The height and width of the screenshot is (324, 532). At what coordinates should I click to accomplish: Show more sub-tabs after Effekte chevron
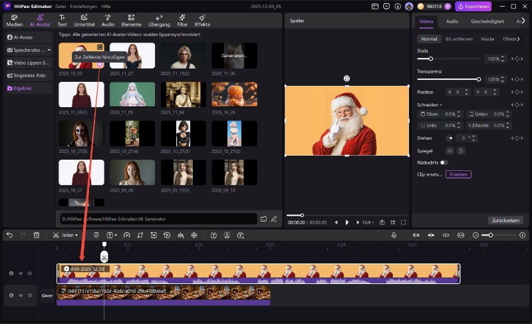pyautogui.click(x=519, y=39)
